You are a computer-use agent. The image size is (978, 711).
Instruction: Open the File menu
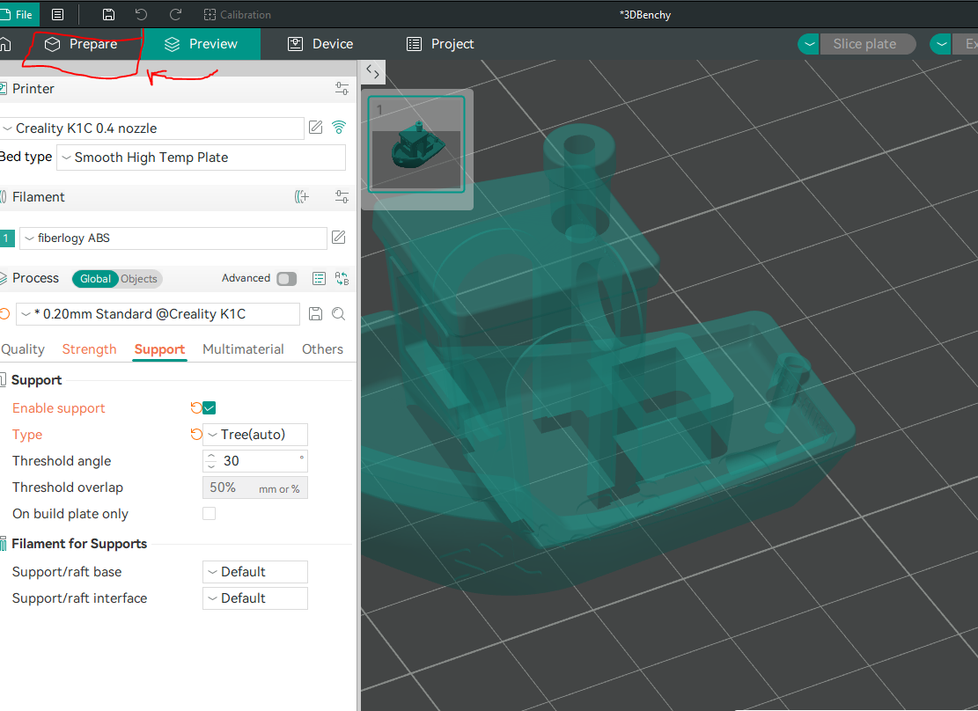(x=18, y=14)
